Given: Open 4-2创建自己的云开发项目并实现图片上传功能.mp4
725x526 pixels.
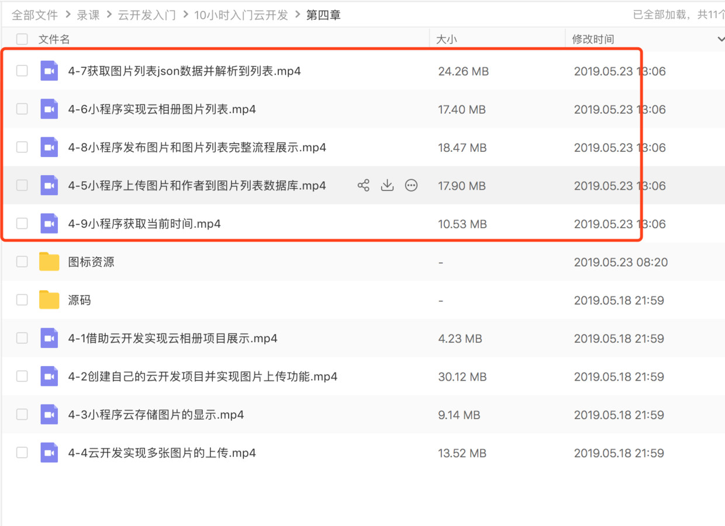Looking at the screenshot, I should [203, 377].
